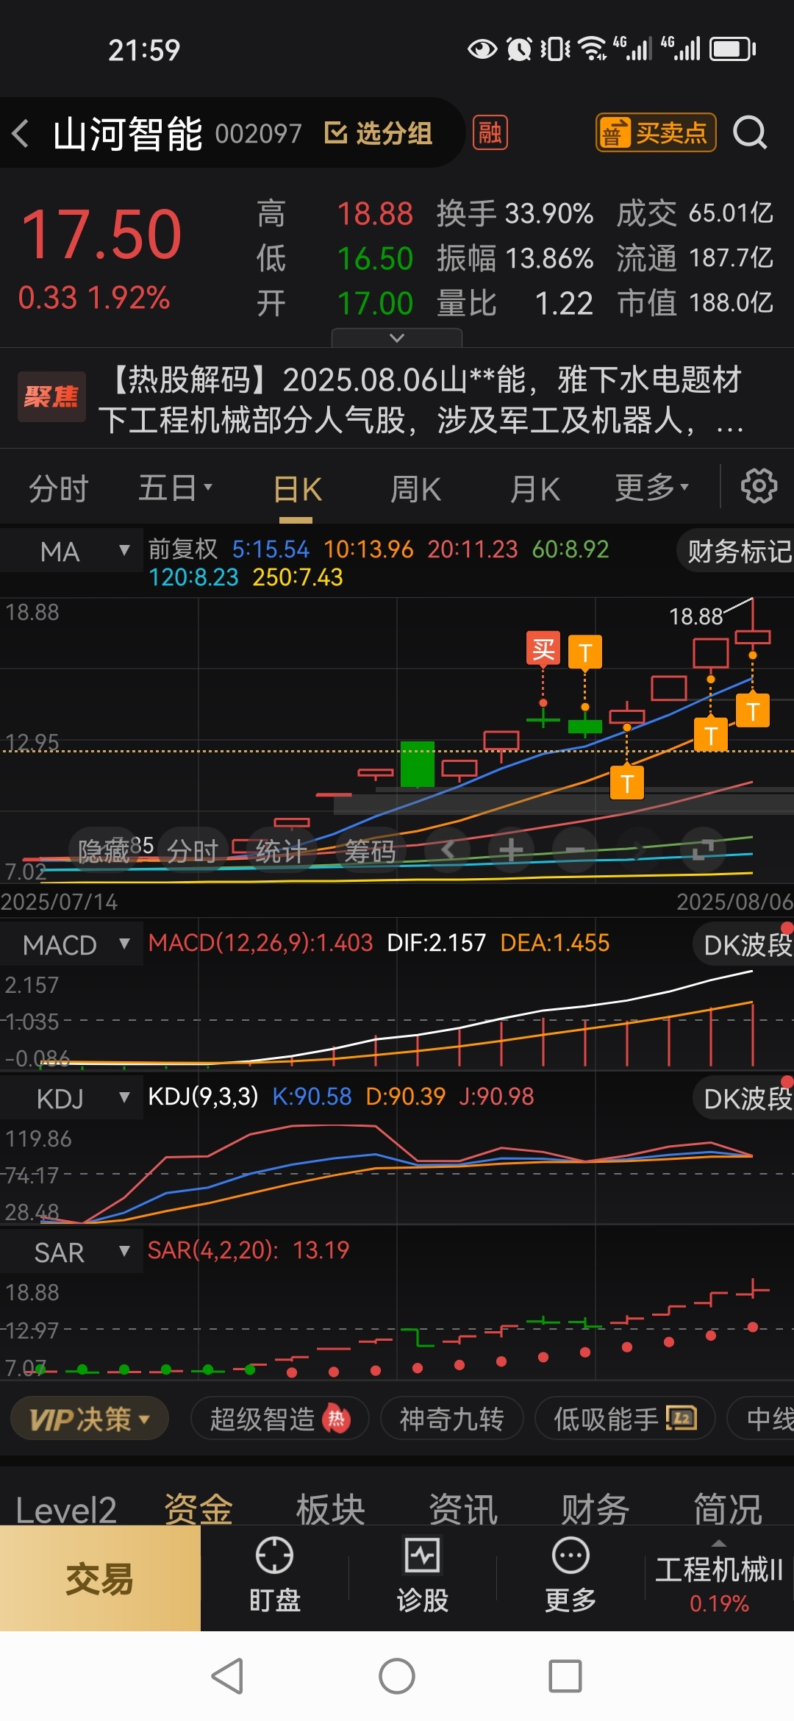Open chart settings gear icon

point(759,486)
